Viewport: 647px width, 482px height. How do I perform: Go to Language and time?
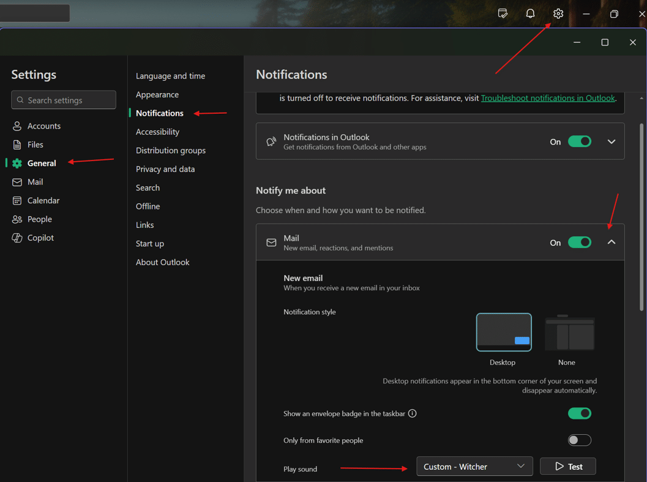170,76
